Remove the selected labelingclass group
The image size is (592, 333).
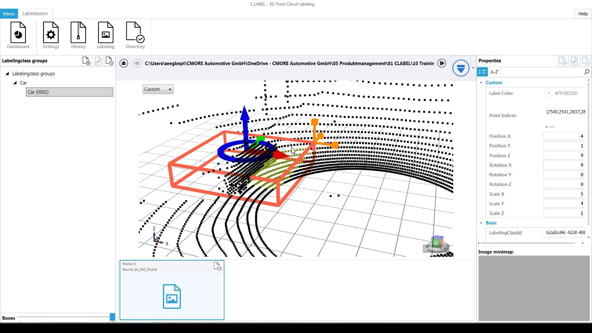click(x=110, y=61)
